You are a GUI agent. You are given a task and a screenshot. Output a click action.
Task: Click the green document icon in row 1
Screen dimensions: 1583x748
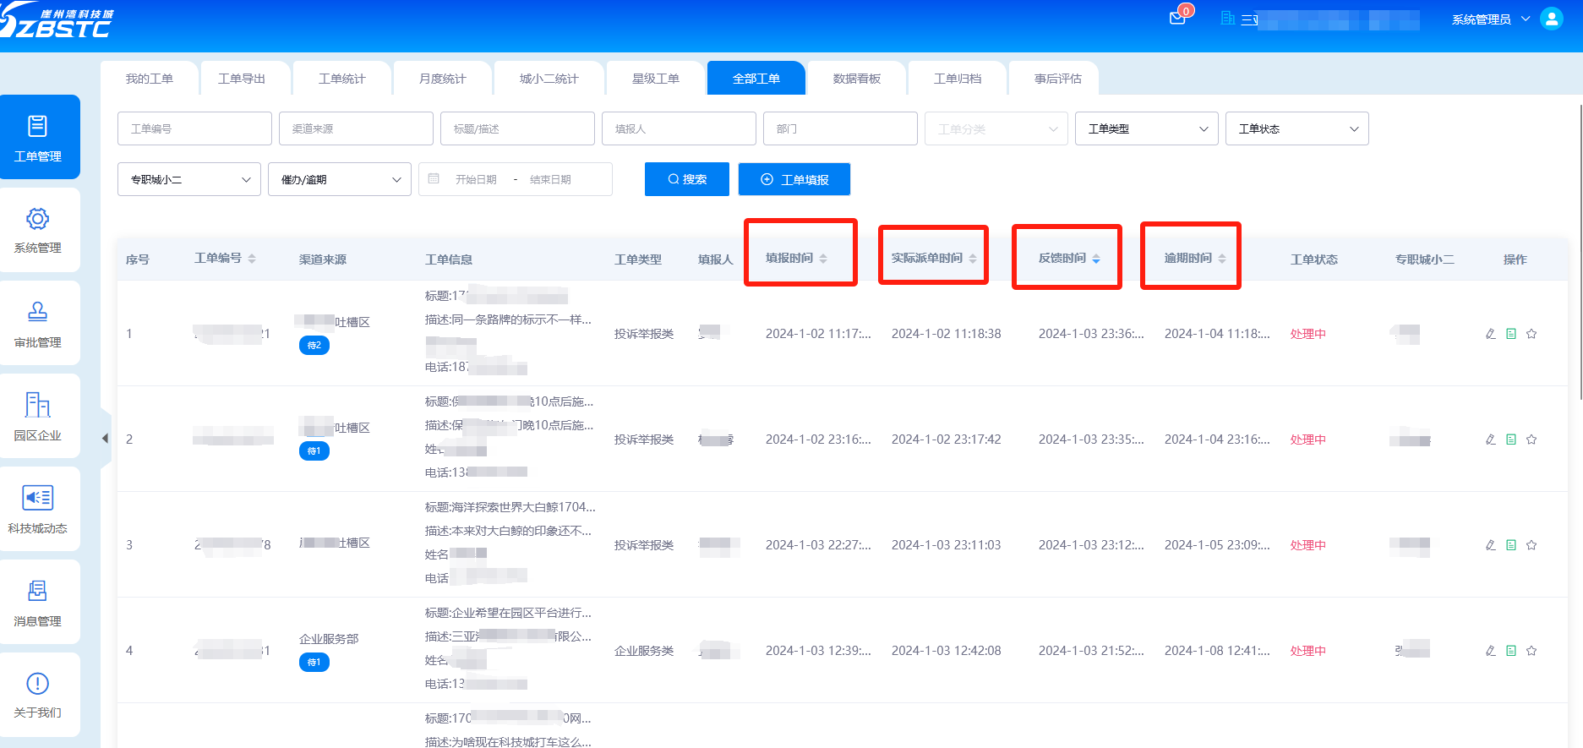point(1511,334)
